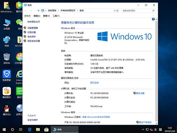The image size is (177, 133).
Task: Expand chevron after computer icon in address bar
Action: [x=46, y=11]
